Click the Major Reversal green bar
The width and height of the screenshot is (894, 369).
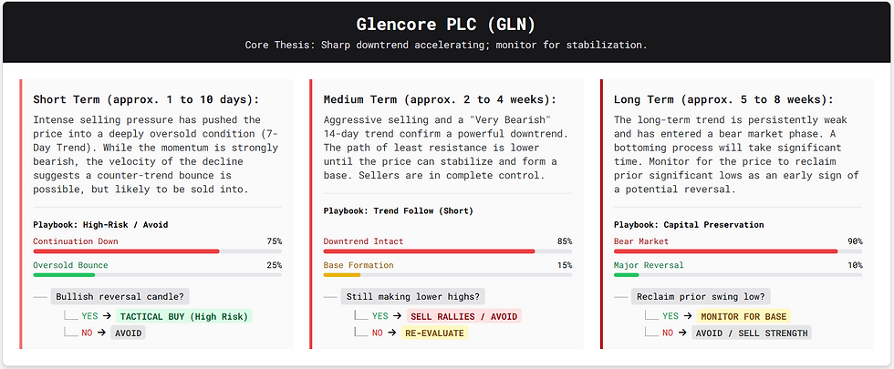click(626, 275)
